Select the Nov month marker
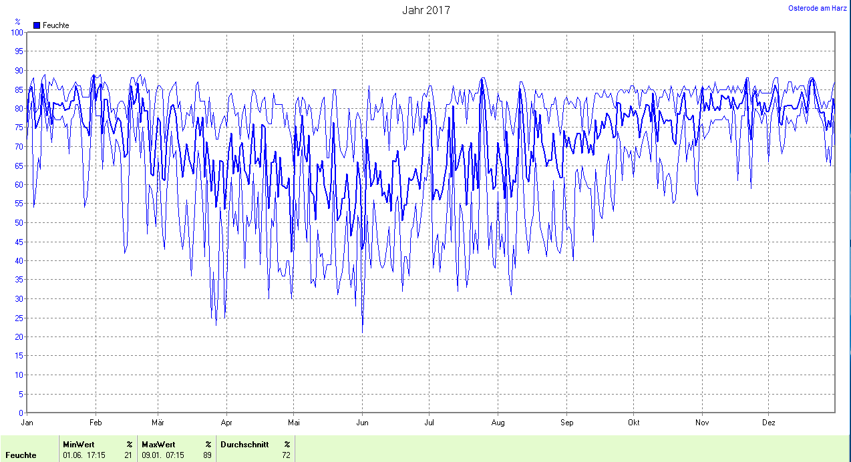 click(701, 423)
